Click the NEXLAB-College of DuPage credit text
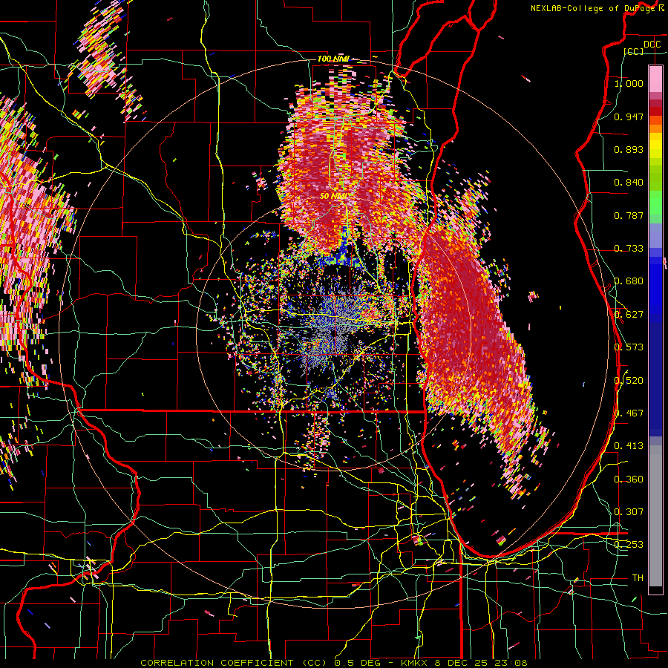This screenshot has height=668, width=668. pos(594,8)
